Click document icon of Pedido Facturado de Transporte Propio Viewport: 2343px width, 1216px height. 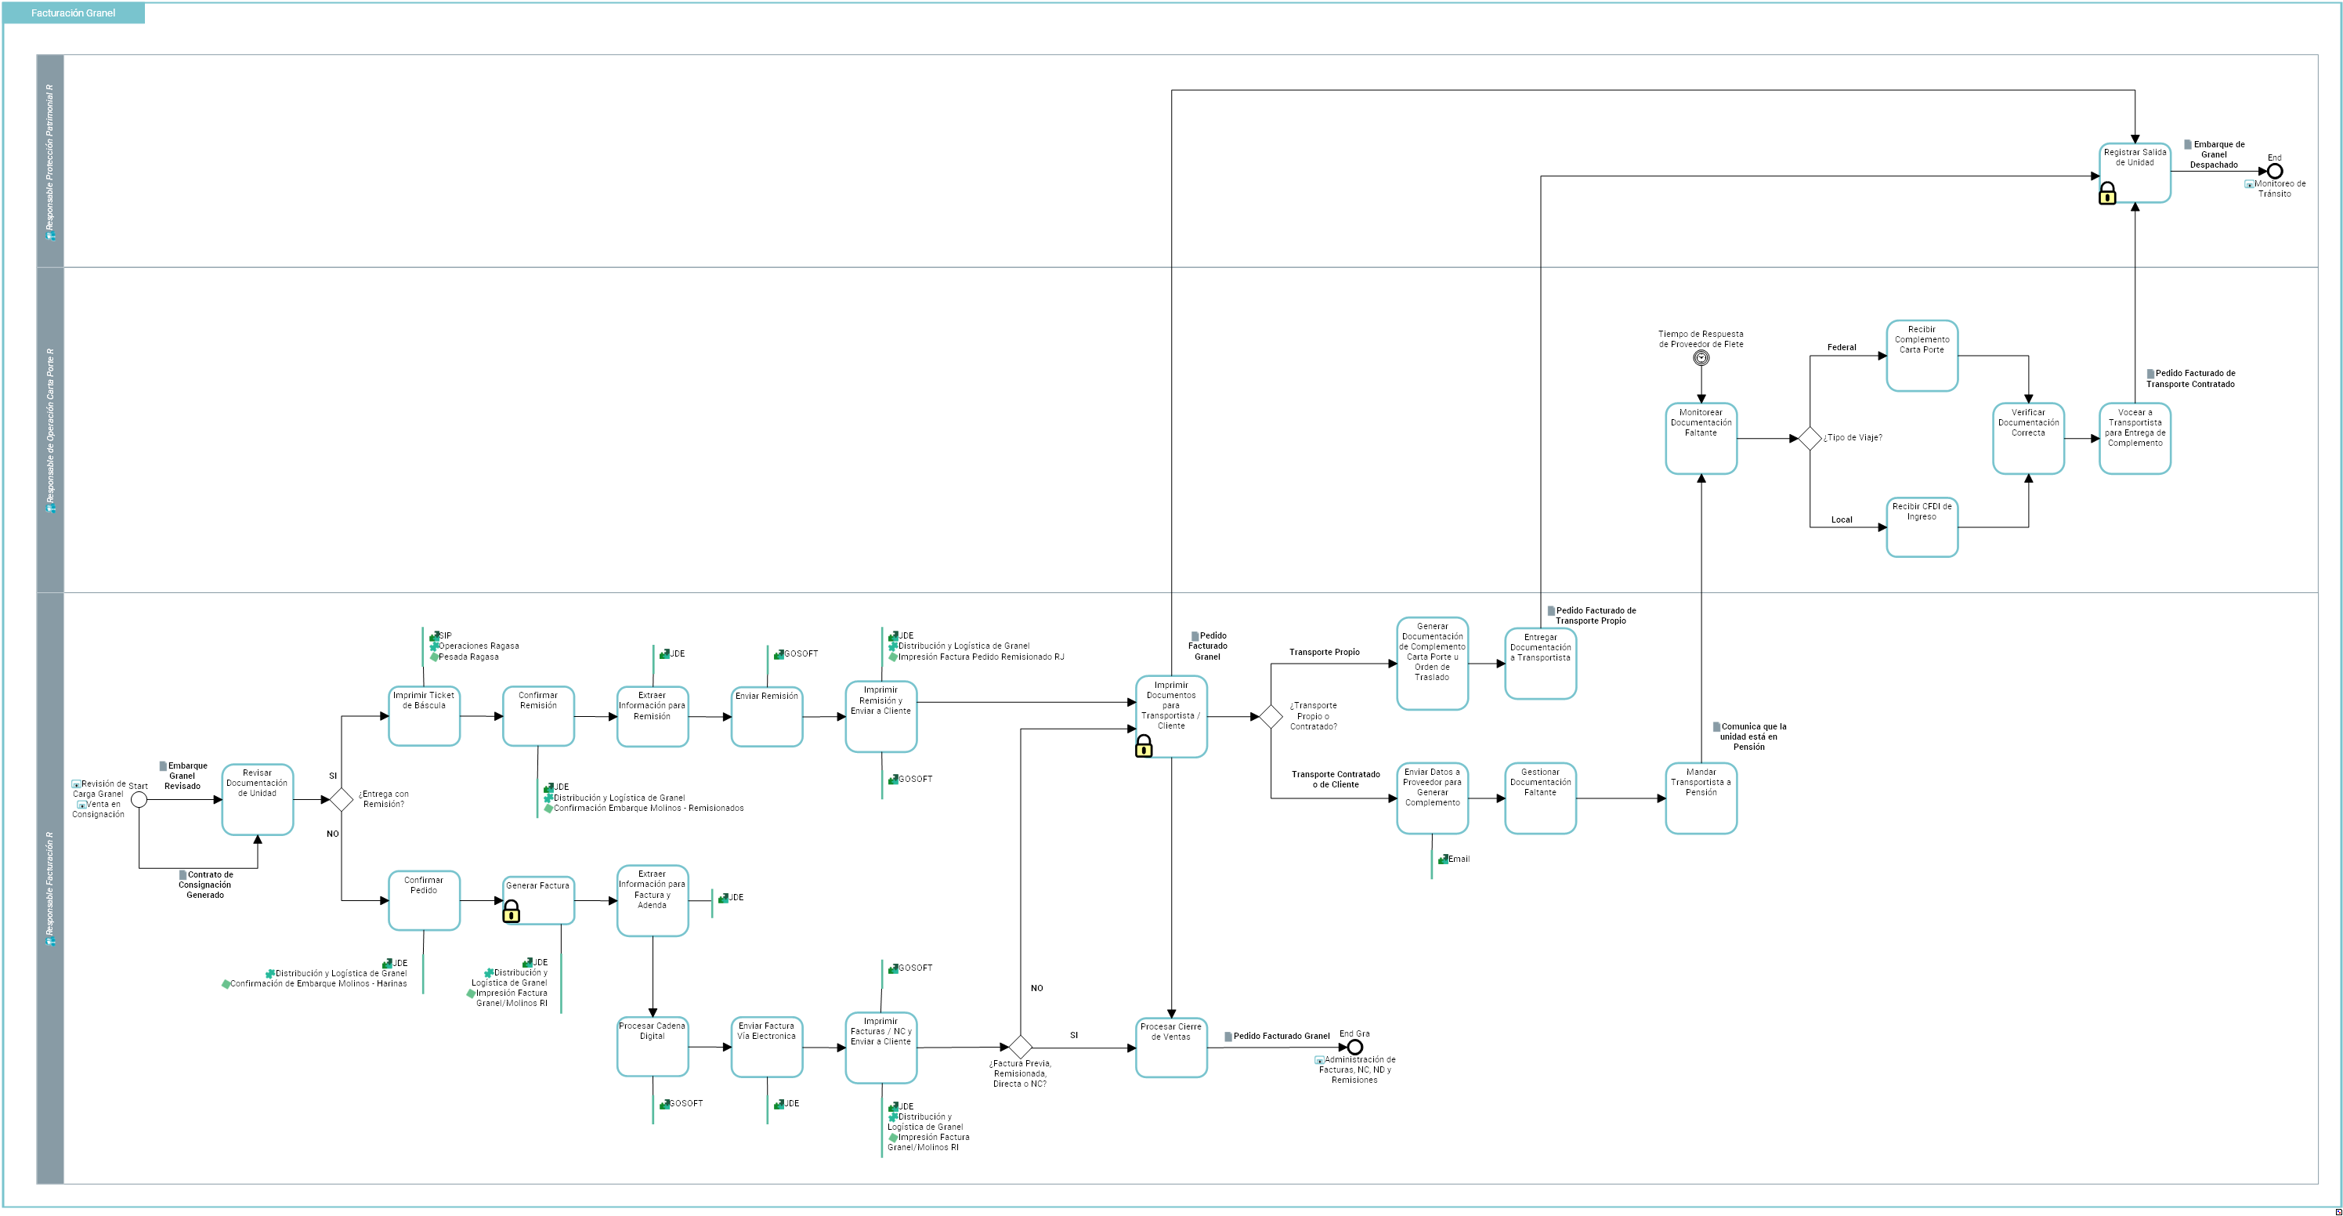1551,611
